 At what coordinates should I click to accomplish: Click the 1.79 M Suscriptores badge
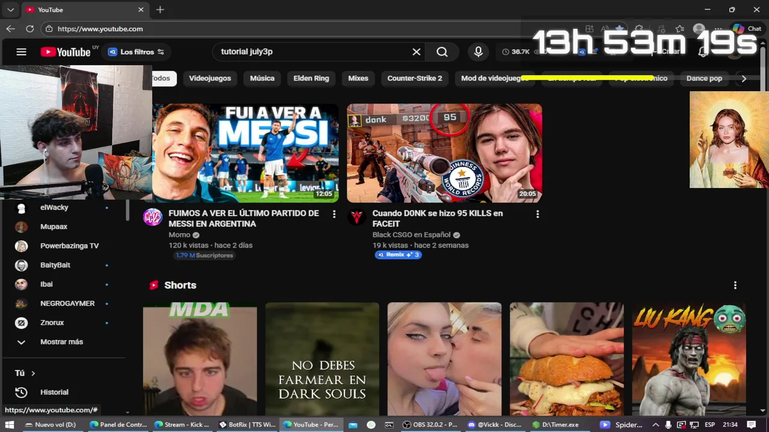(x=204, y=256)
